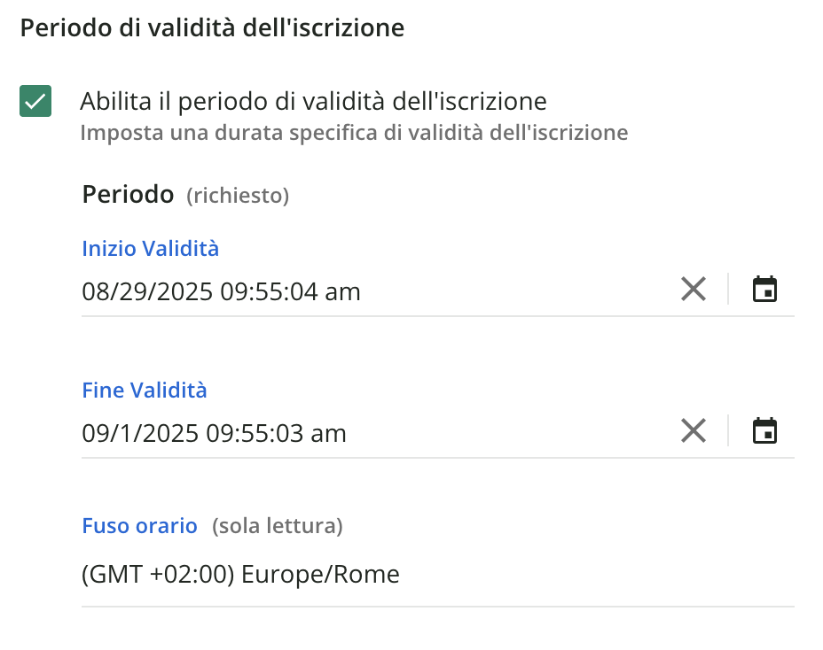Uncheck the green validity period checkbox
823x650 pixels.
click(x=35, y=101)
